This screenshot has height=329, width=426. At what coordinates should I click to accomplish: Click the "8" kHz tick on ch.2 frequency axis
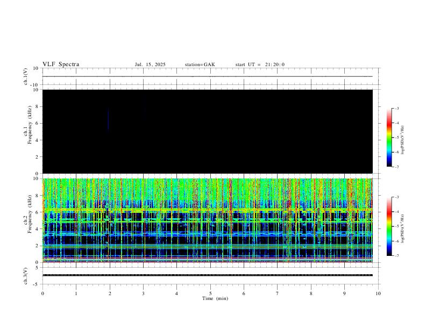[x=37, y=196]
